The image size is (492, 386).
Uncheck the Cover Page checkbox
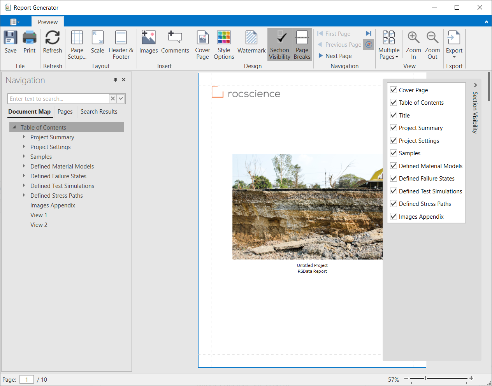[394, 90]
